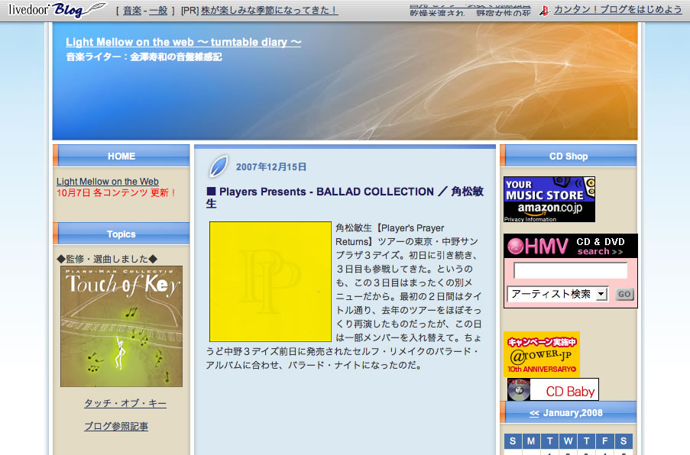This screenshot has width=690, height=455.
Task: Open the 一般 category link in the top bar
Action: point(158,11)
